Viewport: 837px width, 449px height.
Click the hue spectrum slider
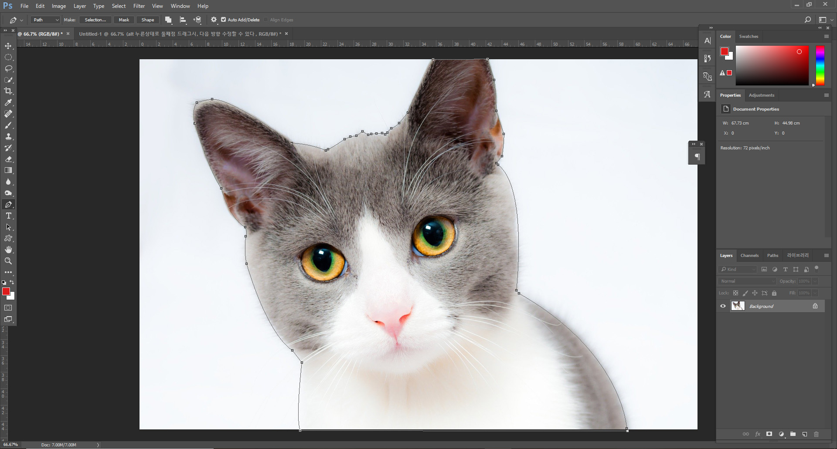click(x=820, y=65)
